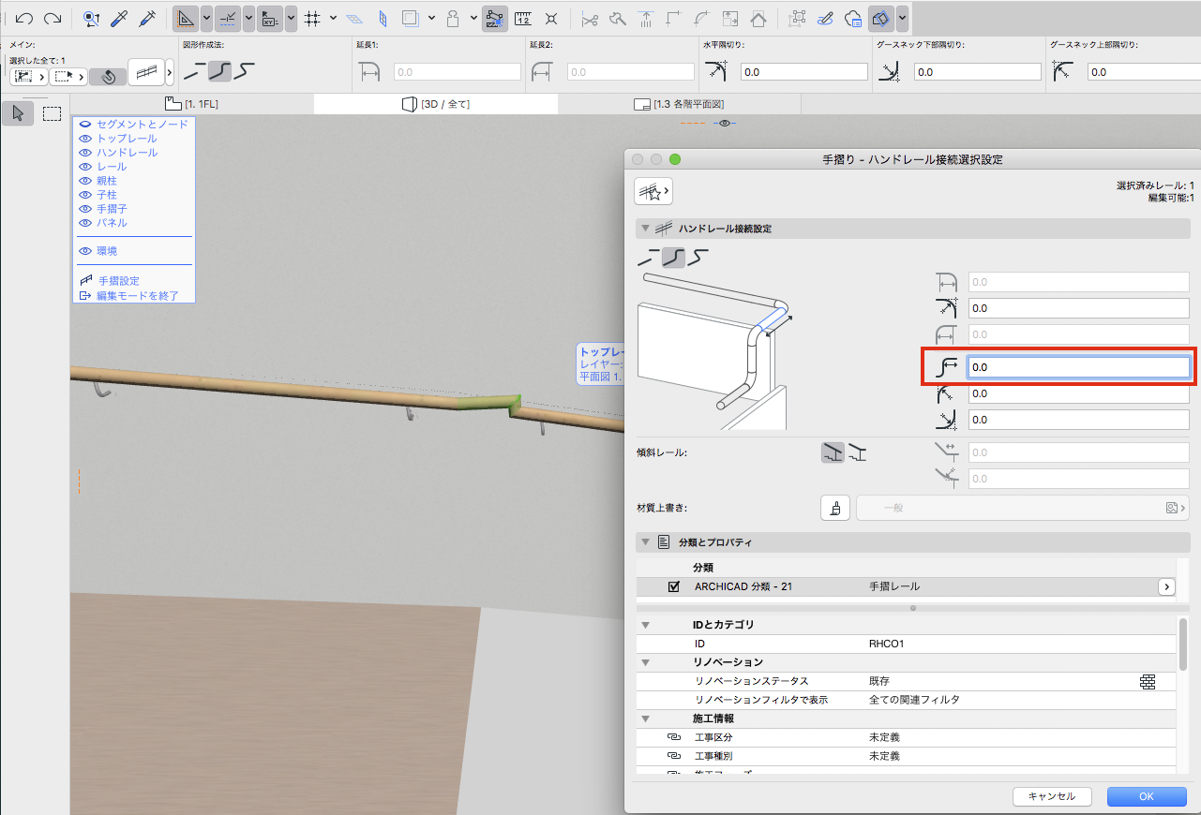Viewport: 1201px width, 815px height.
Task: Switch to the 1. 1FL tab
Action: tap(191, 104)
